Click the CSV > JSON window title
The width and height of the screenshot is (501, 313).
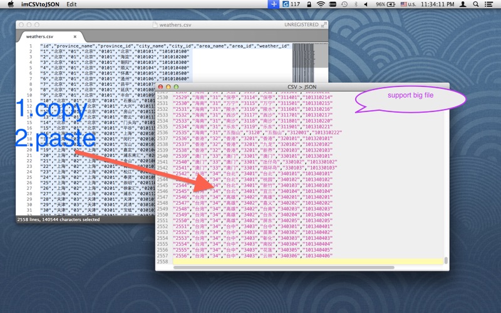(302, 87)
